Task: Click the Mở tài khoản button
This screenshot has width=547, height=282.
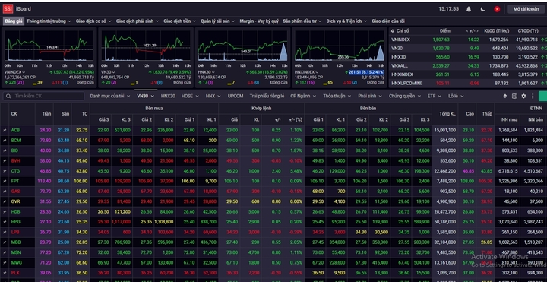Action: (x=526, y=9)
